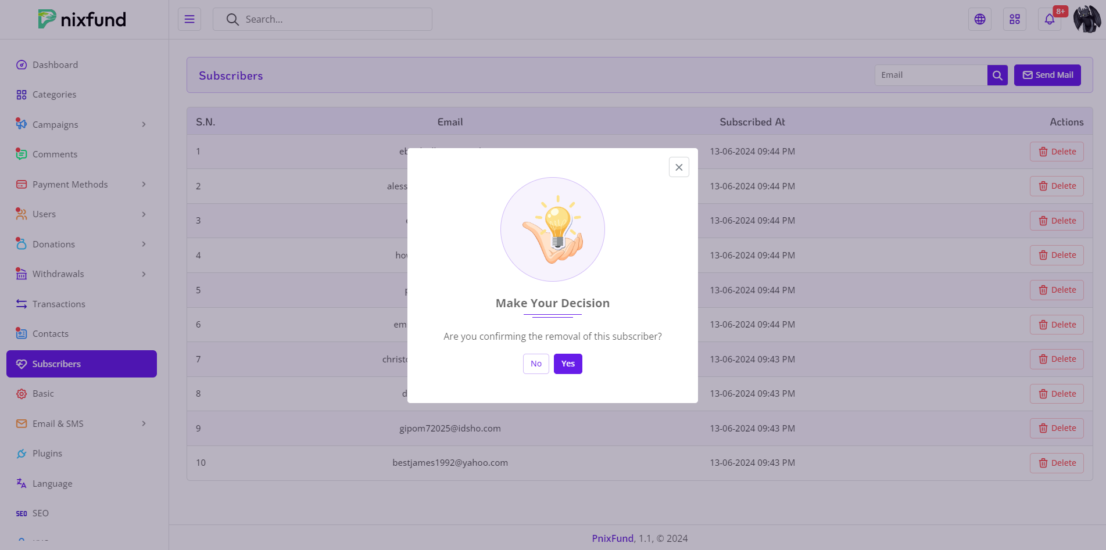Open the language globe icon

click(x=980, y=19)
